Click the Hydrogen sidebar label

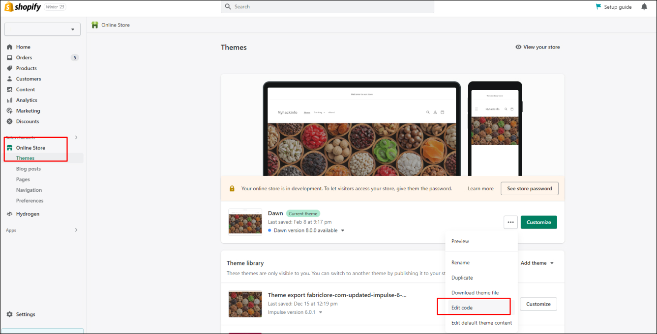[x=28, y=214]
